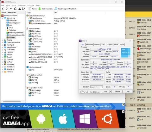Click the Adatbázis tree icon
Screen dimensions: 152x132
pyautogui.click(x=5, y=69)
